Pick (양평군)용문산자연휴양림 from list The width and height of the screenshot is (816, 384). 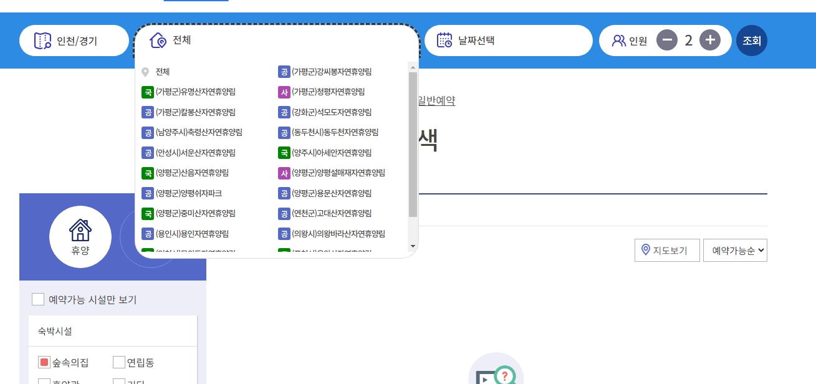click(x=332, y=193)
